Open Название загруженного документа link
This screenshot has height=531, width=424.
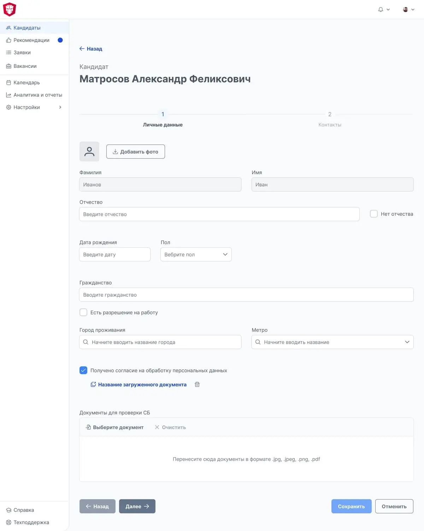pos(142,384)
